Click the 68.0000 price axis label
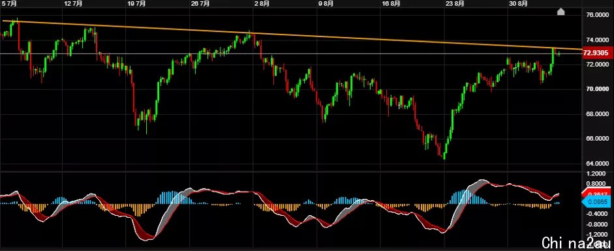This screenshot has width=614, height=251. (x=598, y=114)
